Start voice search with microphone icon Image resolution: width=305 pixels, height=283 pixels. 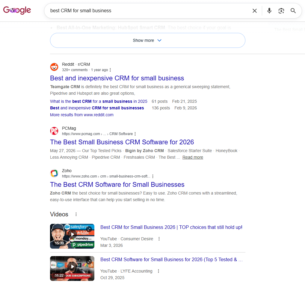pos(269,11)
